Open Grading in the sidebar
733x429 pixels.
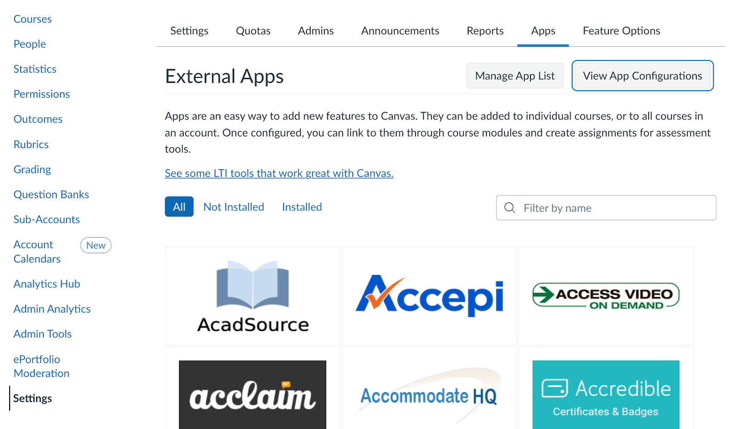pyautogui.click(x=32, y=169)
